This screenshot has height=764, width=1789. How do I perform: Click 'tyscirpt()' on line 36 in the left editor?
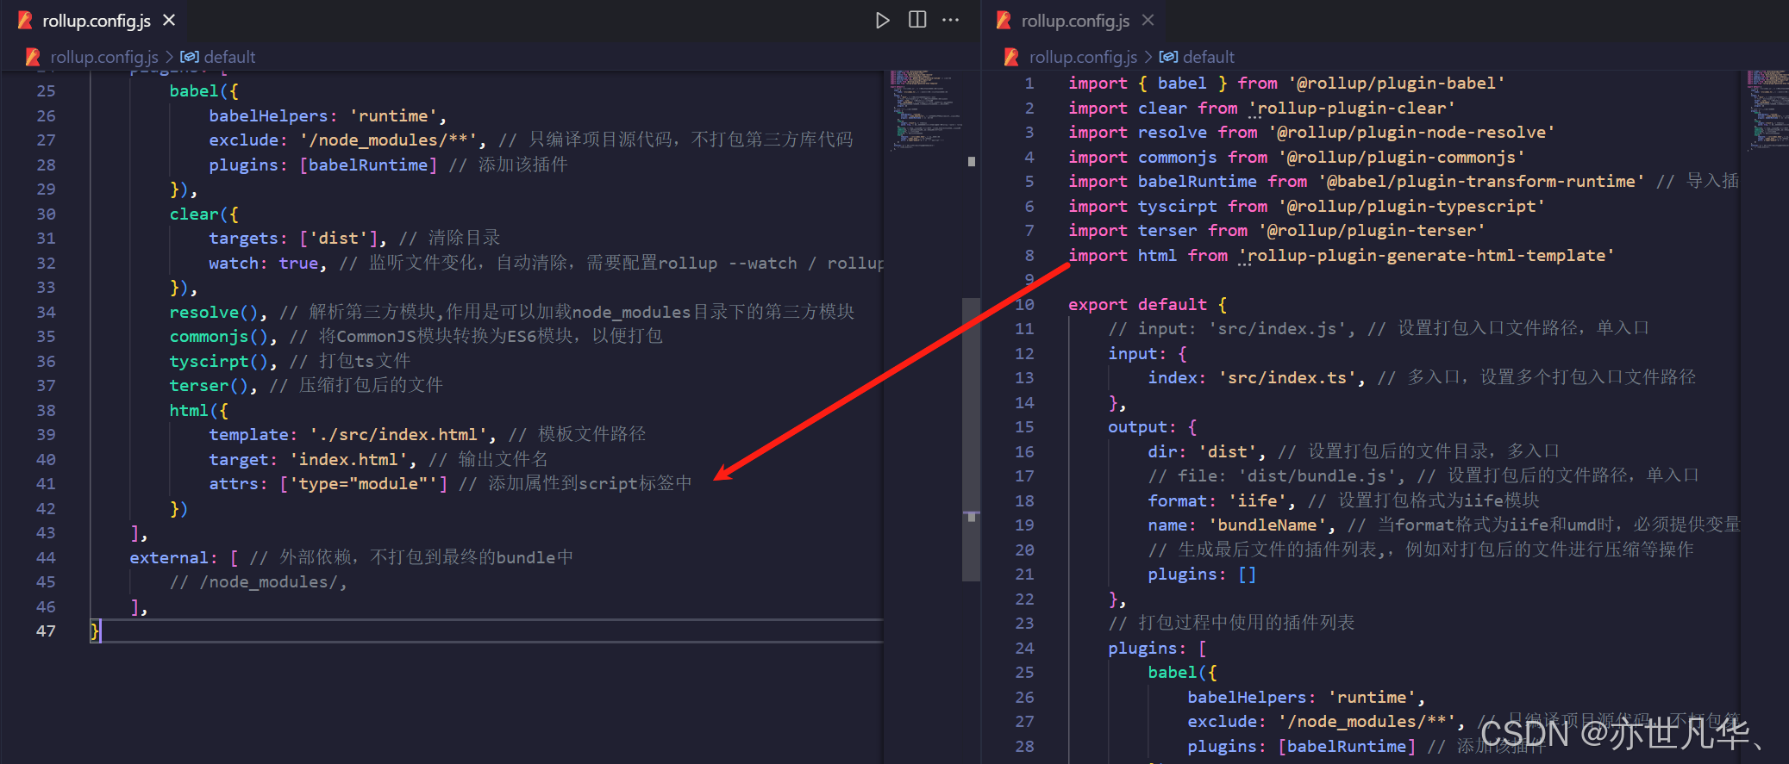click(x=218, y=362)
